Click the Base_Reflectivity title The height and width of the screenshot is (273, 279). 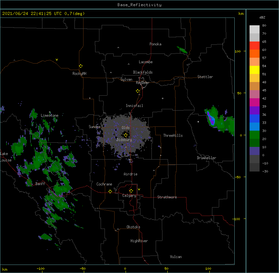tap(139, 5)
